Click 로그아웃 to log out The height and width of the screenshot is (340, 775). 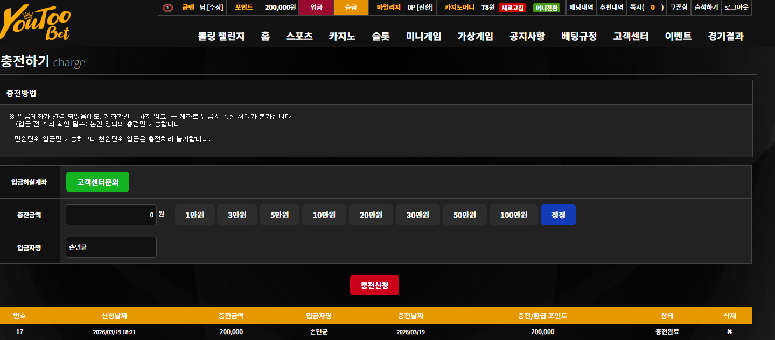point(736,8)
